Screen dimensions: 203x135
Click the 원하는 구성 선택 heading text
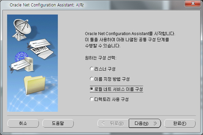click(100, 58)
